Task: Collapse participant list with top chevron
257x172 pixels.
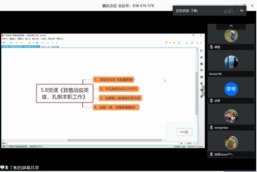Action: 231,26
